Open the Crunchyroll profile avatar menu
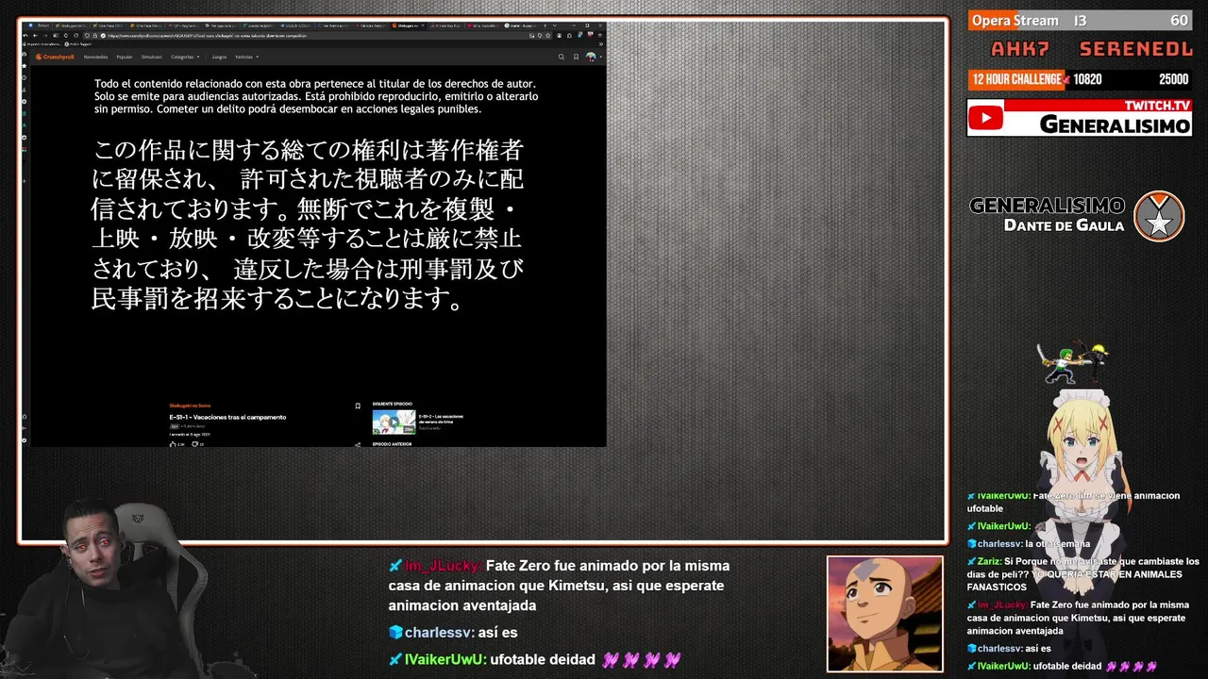Image resolution: width=1208 pixels, height=679 pixels. [591, 57]
